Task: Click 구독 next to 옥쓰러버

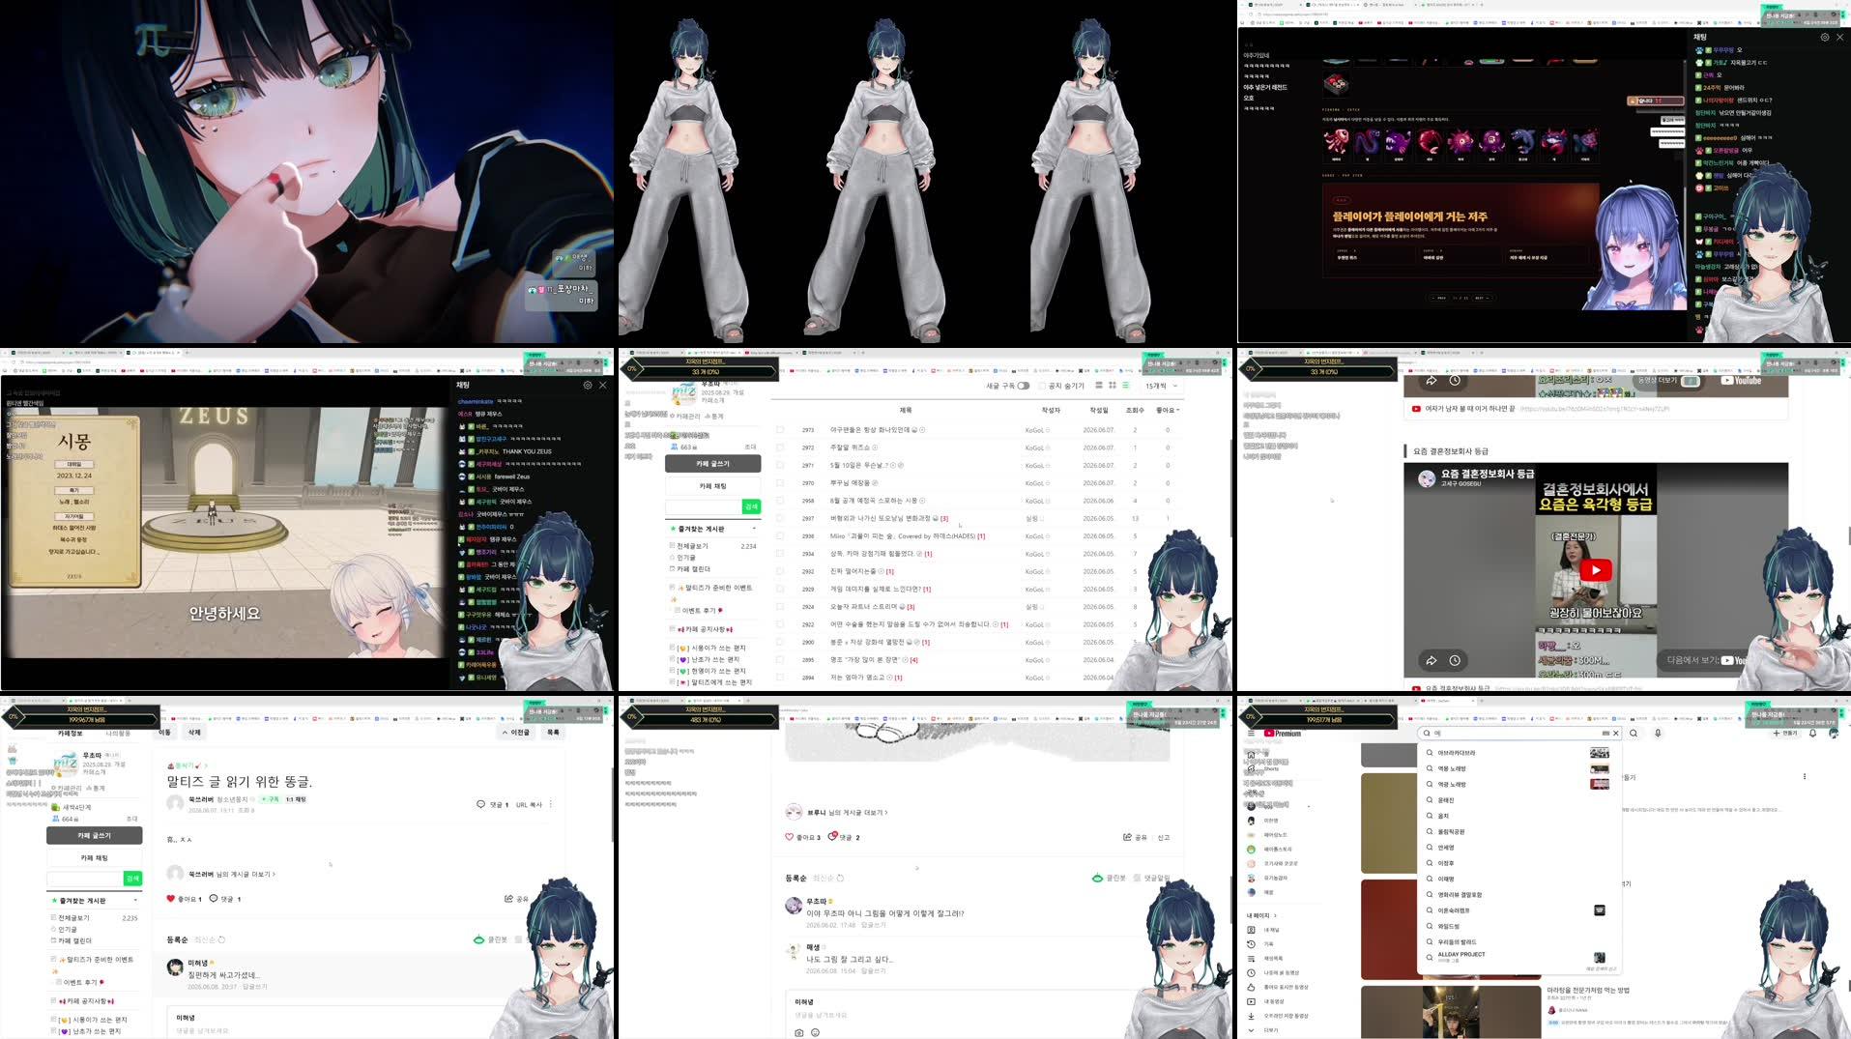Action: pos(271,799)
